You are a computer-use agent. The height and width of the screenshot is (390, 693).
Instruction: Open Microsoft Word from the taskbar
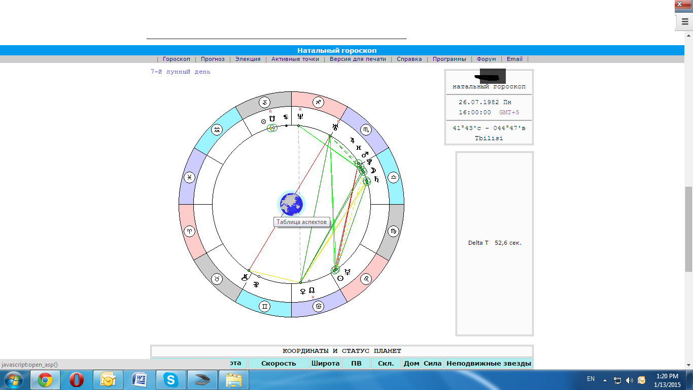(x=139, y=380)
